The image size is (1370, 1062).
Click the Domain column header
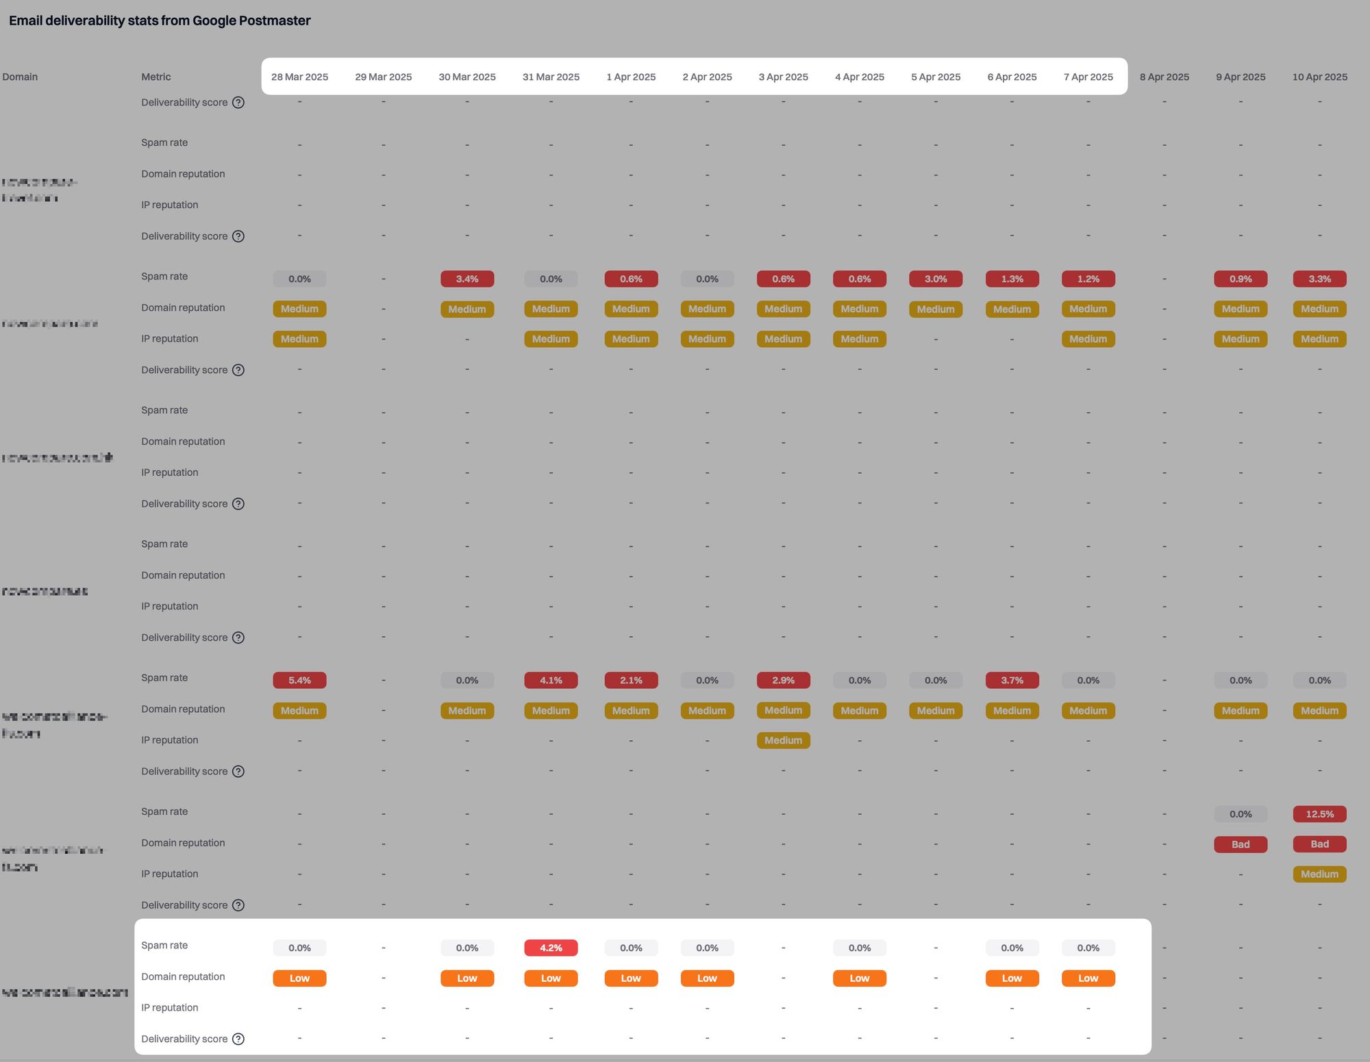20,77
